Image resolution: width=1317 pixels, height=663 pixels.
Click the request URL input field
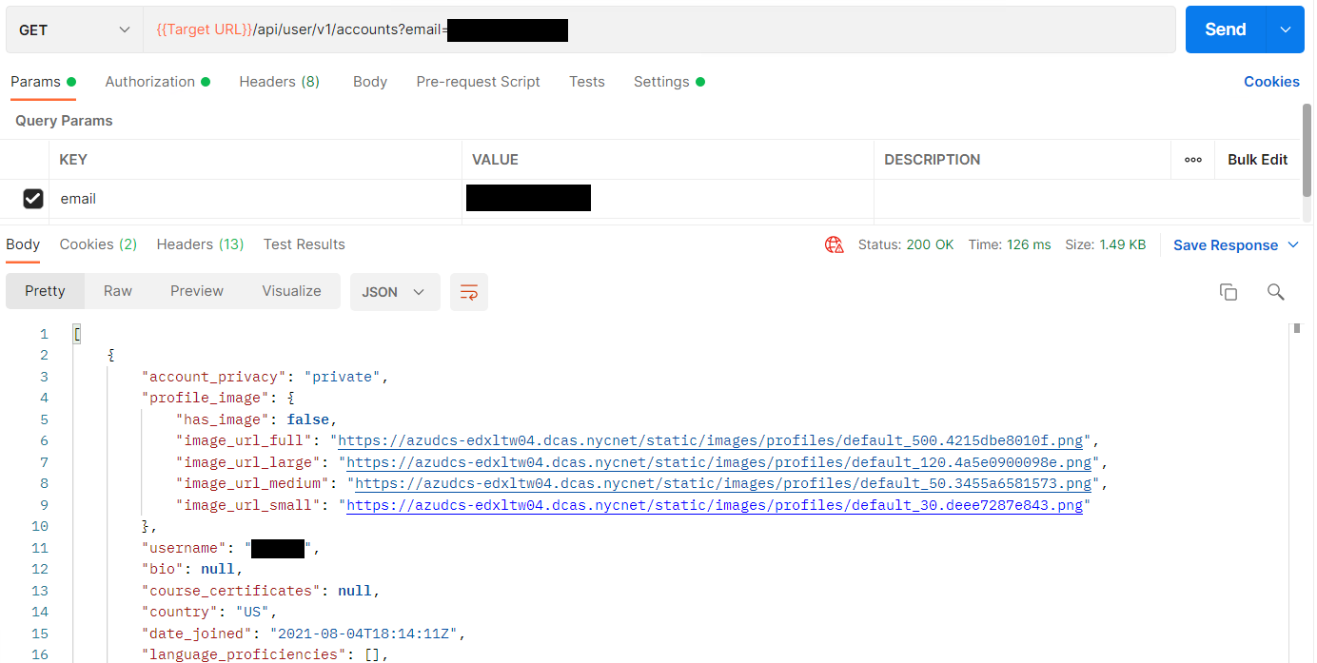pyautogui.click(x=658, y=30)
